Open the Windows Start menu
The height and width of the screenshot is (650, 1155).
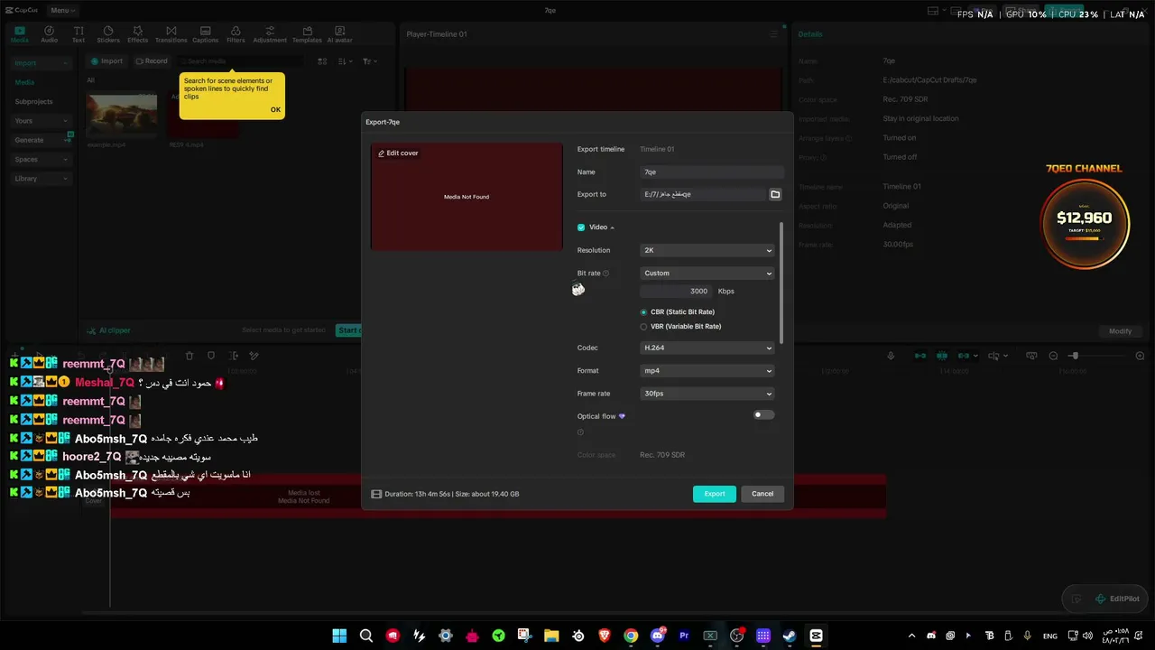[x=339, y=636]
